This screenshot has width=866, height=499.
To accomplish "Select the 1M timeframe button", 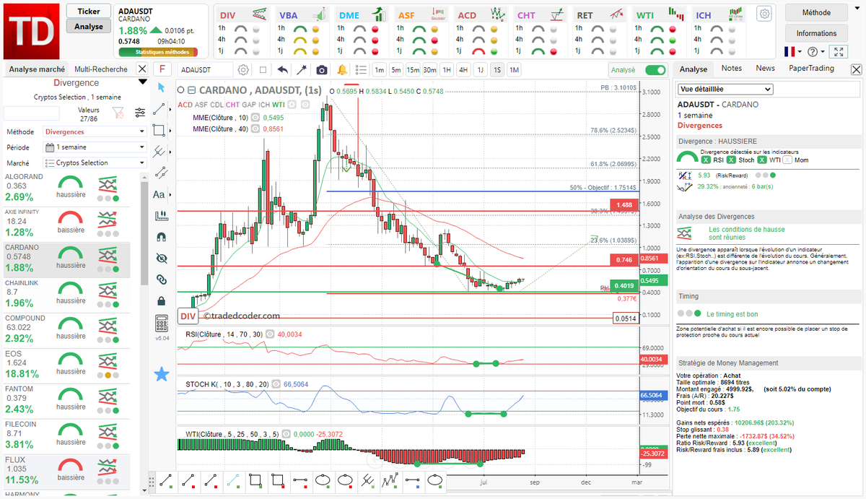I will (513, 70).
